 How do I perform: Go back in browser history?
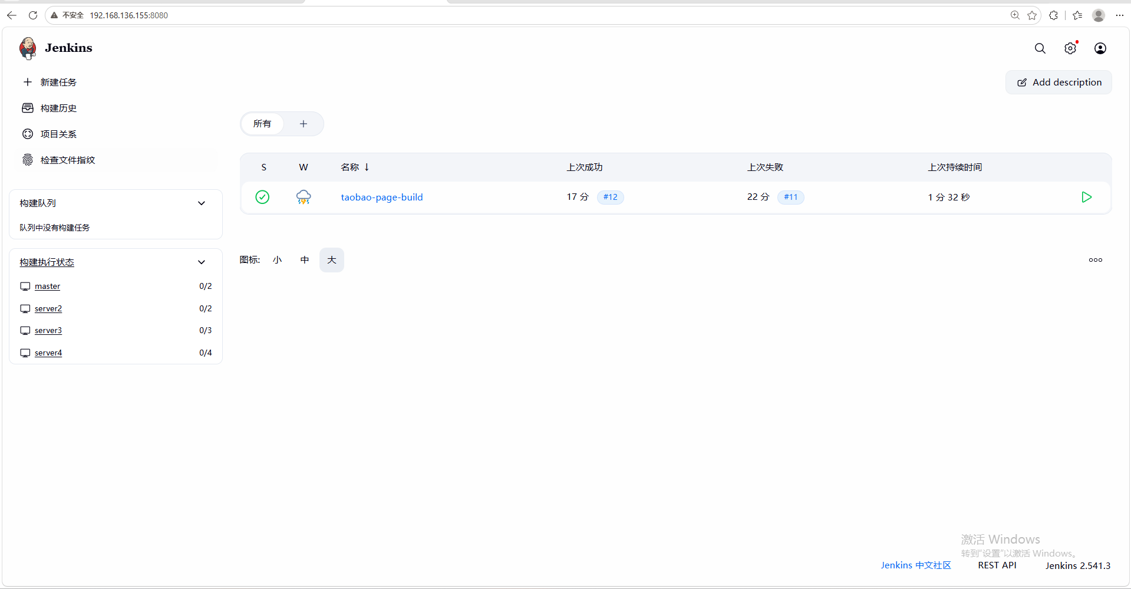[x=12, y=15]
